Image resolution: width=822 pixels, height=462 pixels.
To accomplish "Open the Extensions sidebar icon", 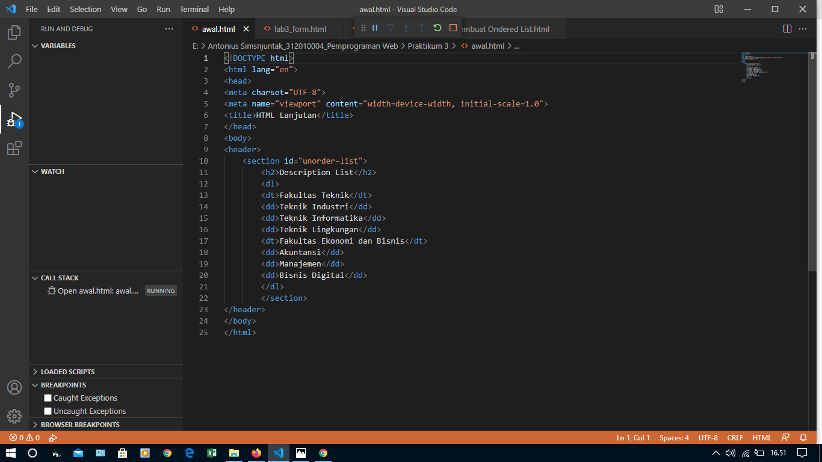I will (14, 148).
